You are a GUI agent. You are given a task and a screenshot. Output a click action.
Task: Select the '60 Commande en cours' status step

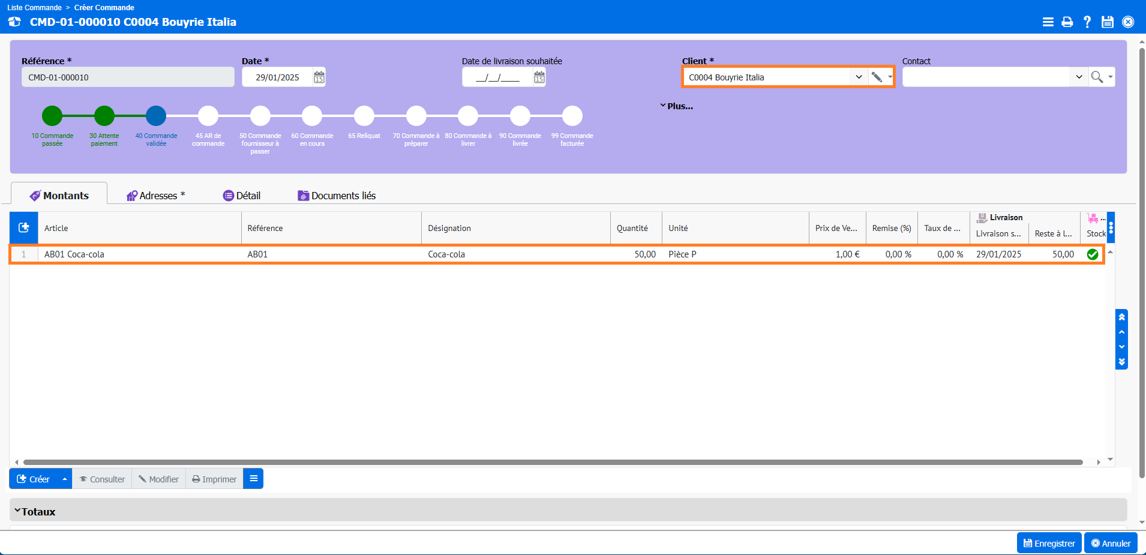(312, 116)
